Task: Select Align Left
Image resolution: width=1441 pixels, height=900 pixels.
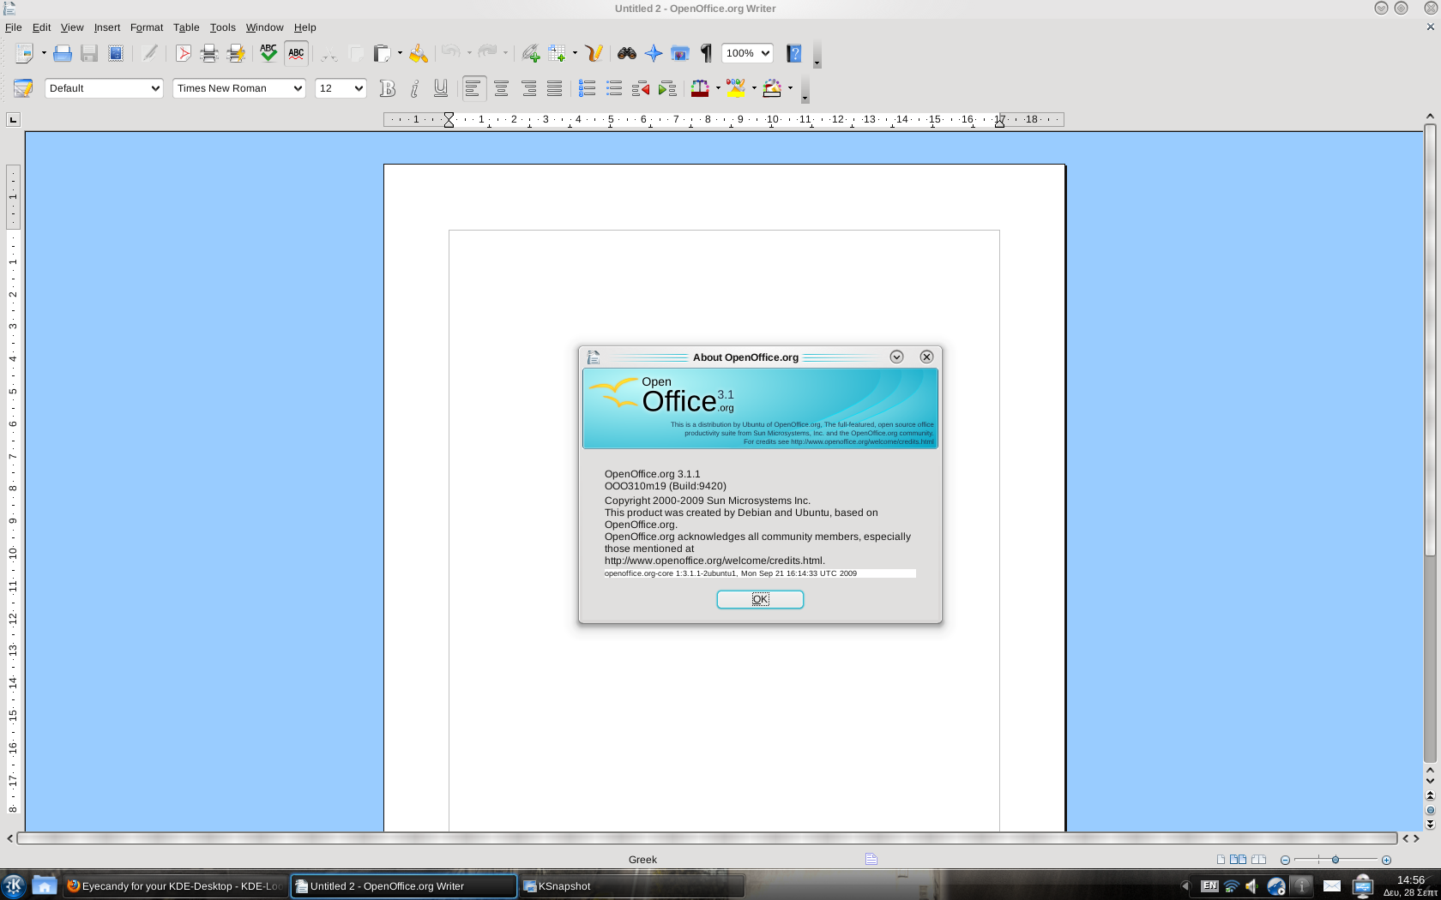Action: coord(473,88)
